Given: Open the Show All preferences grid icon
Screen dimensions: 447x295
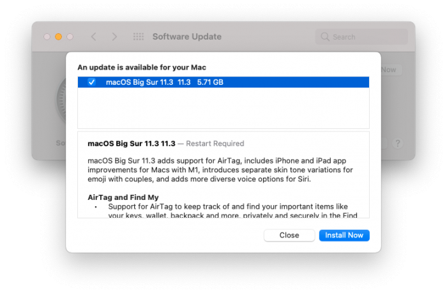Looking at the screenshot, I should pyautogui.click(x=138, y=37).
